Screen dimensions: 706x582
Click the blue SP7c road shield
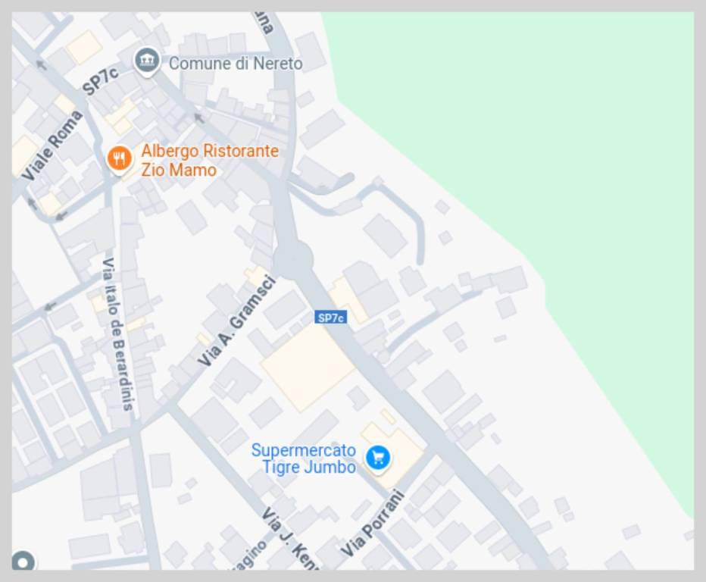[x=330, y=318]
